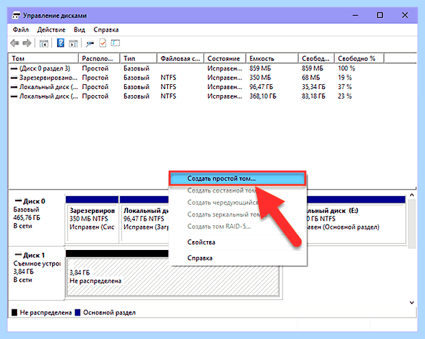Viewport: 425px width, 339px height.
Task: Toggle the console tree pane icon
Action: (44, 43)
